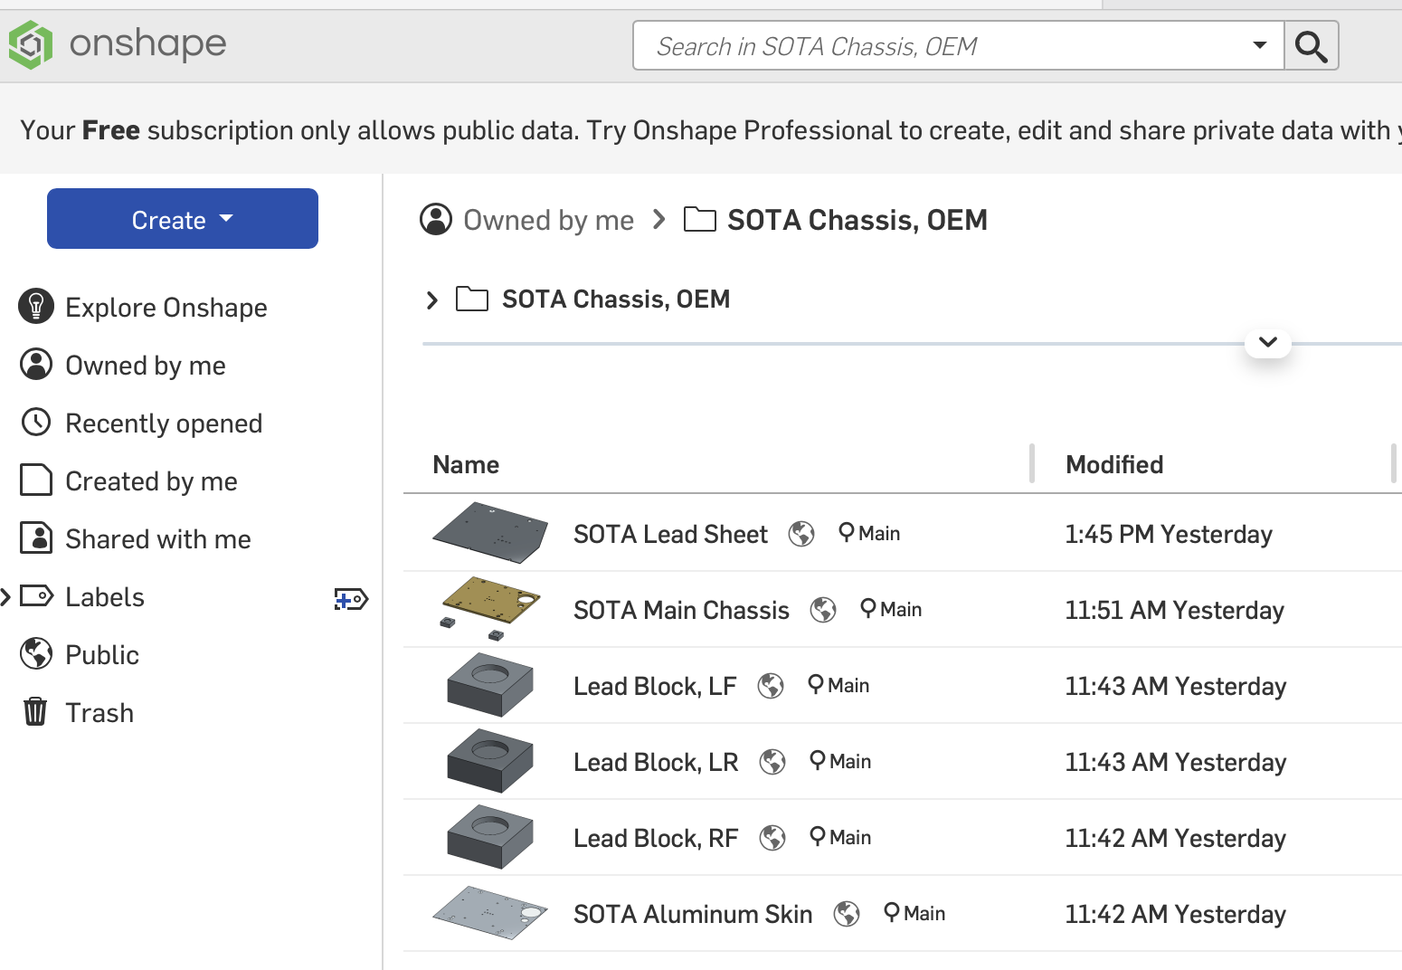Expand the Labels section
This screenshot has height=970, width=1402.
click(7, 597)
